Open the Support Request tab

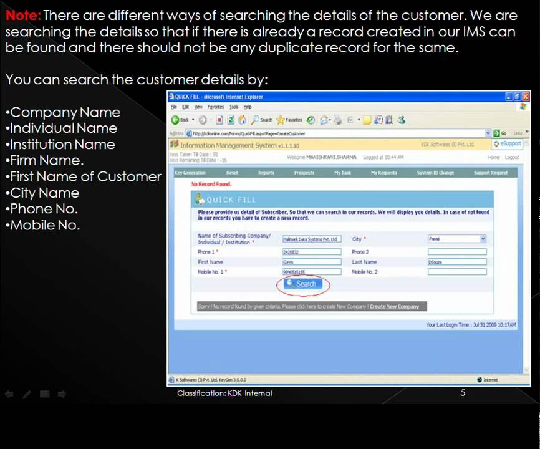click(x=491, y=173)
